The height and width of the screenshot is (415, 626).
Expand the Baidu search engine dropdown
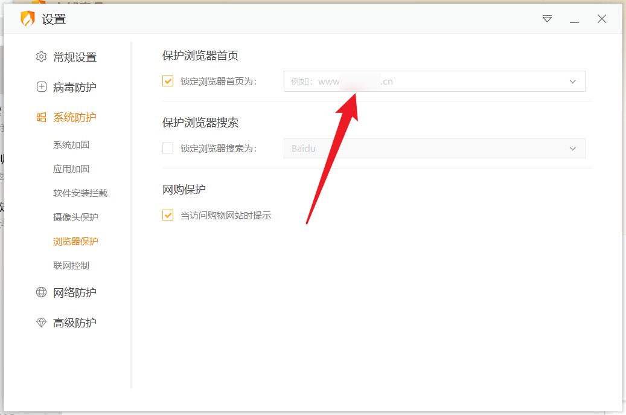pos(572,148)
